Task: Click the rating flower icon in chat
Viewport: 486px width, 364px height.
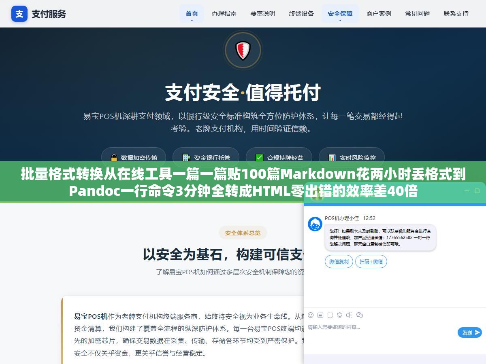Action: coord(340,315)
